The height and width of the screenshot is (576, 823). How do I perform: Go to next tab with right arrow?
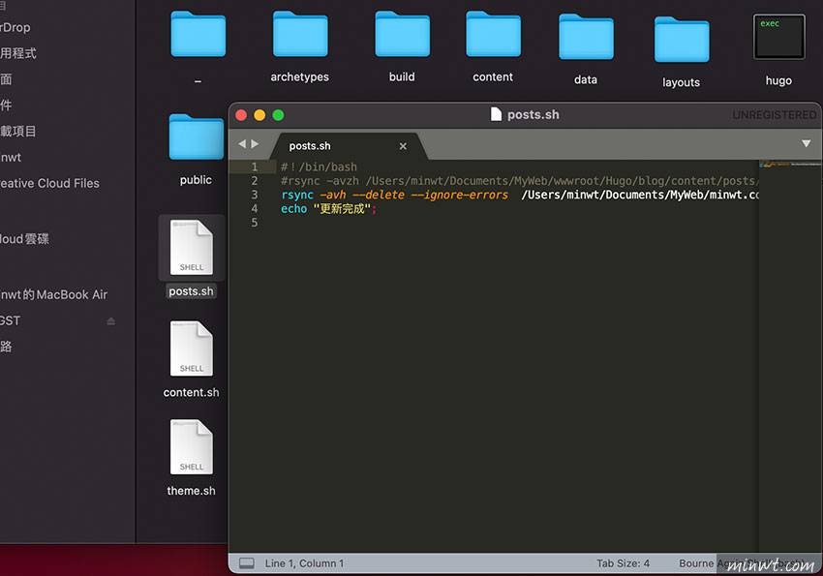(x=256, y=144)
